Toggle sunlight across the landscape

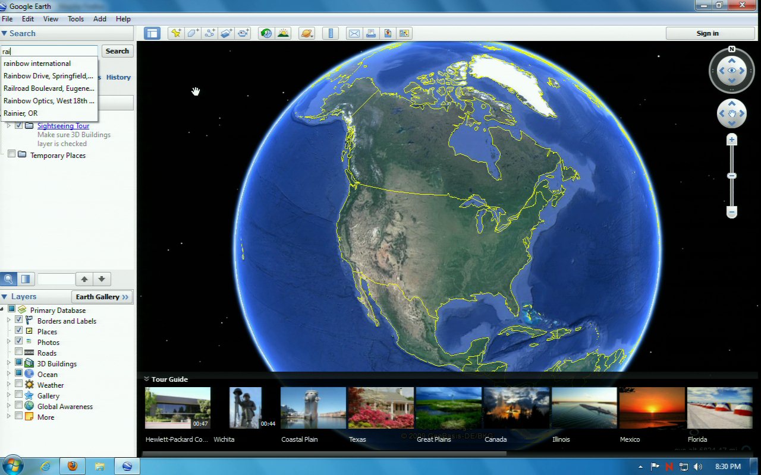pos(283,33)
